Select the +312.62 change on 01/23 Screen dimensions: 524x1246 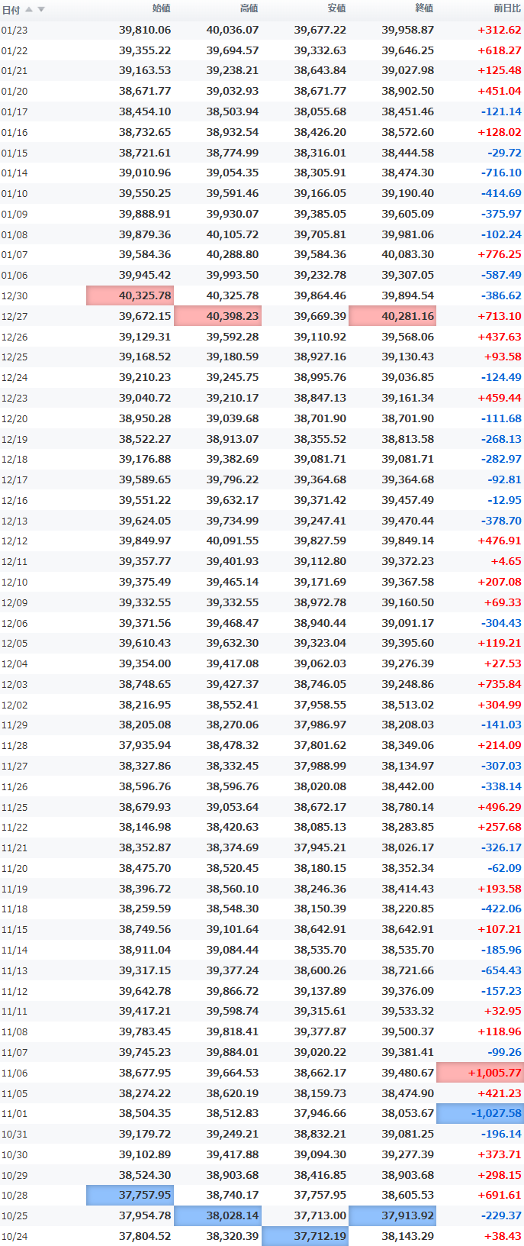500,30
